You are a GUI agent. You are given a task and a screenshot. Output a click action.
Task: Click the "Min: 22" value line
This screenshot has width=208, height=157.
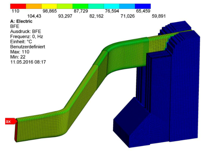(18, 57)
